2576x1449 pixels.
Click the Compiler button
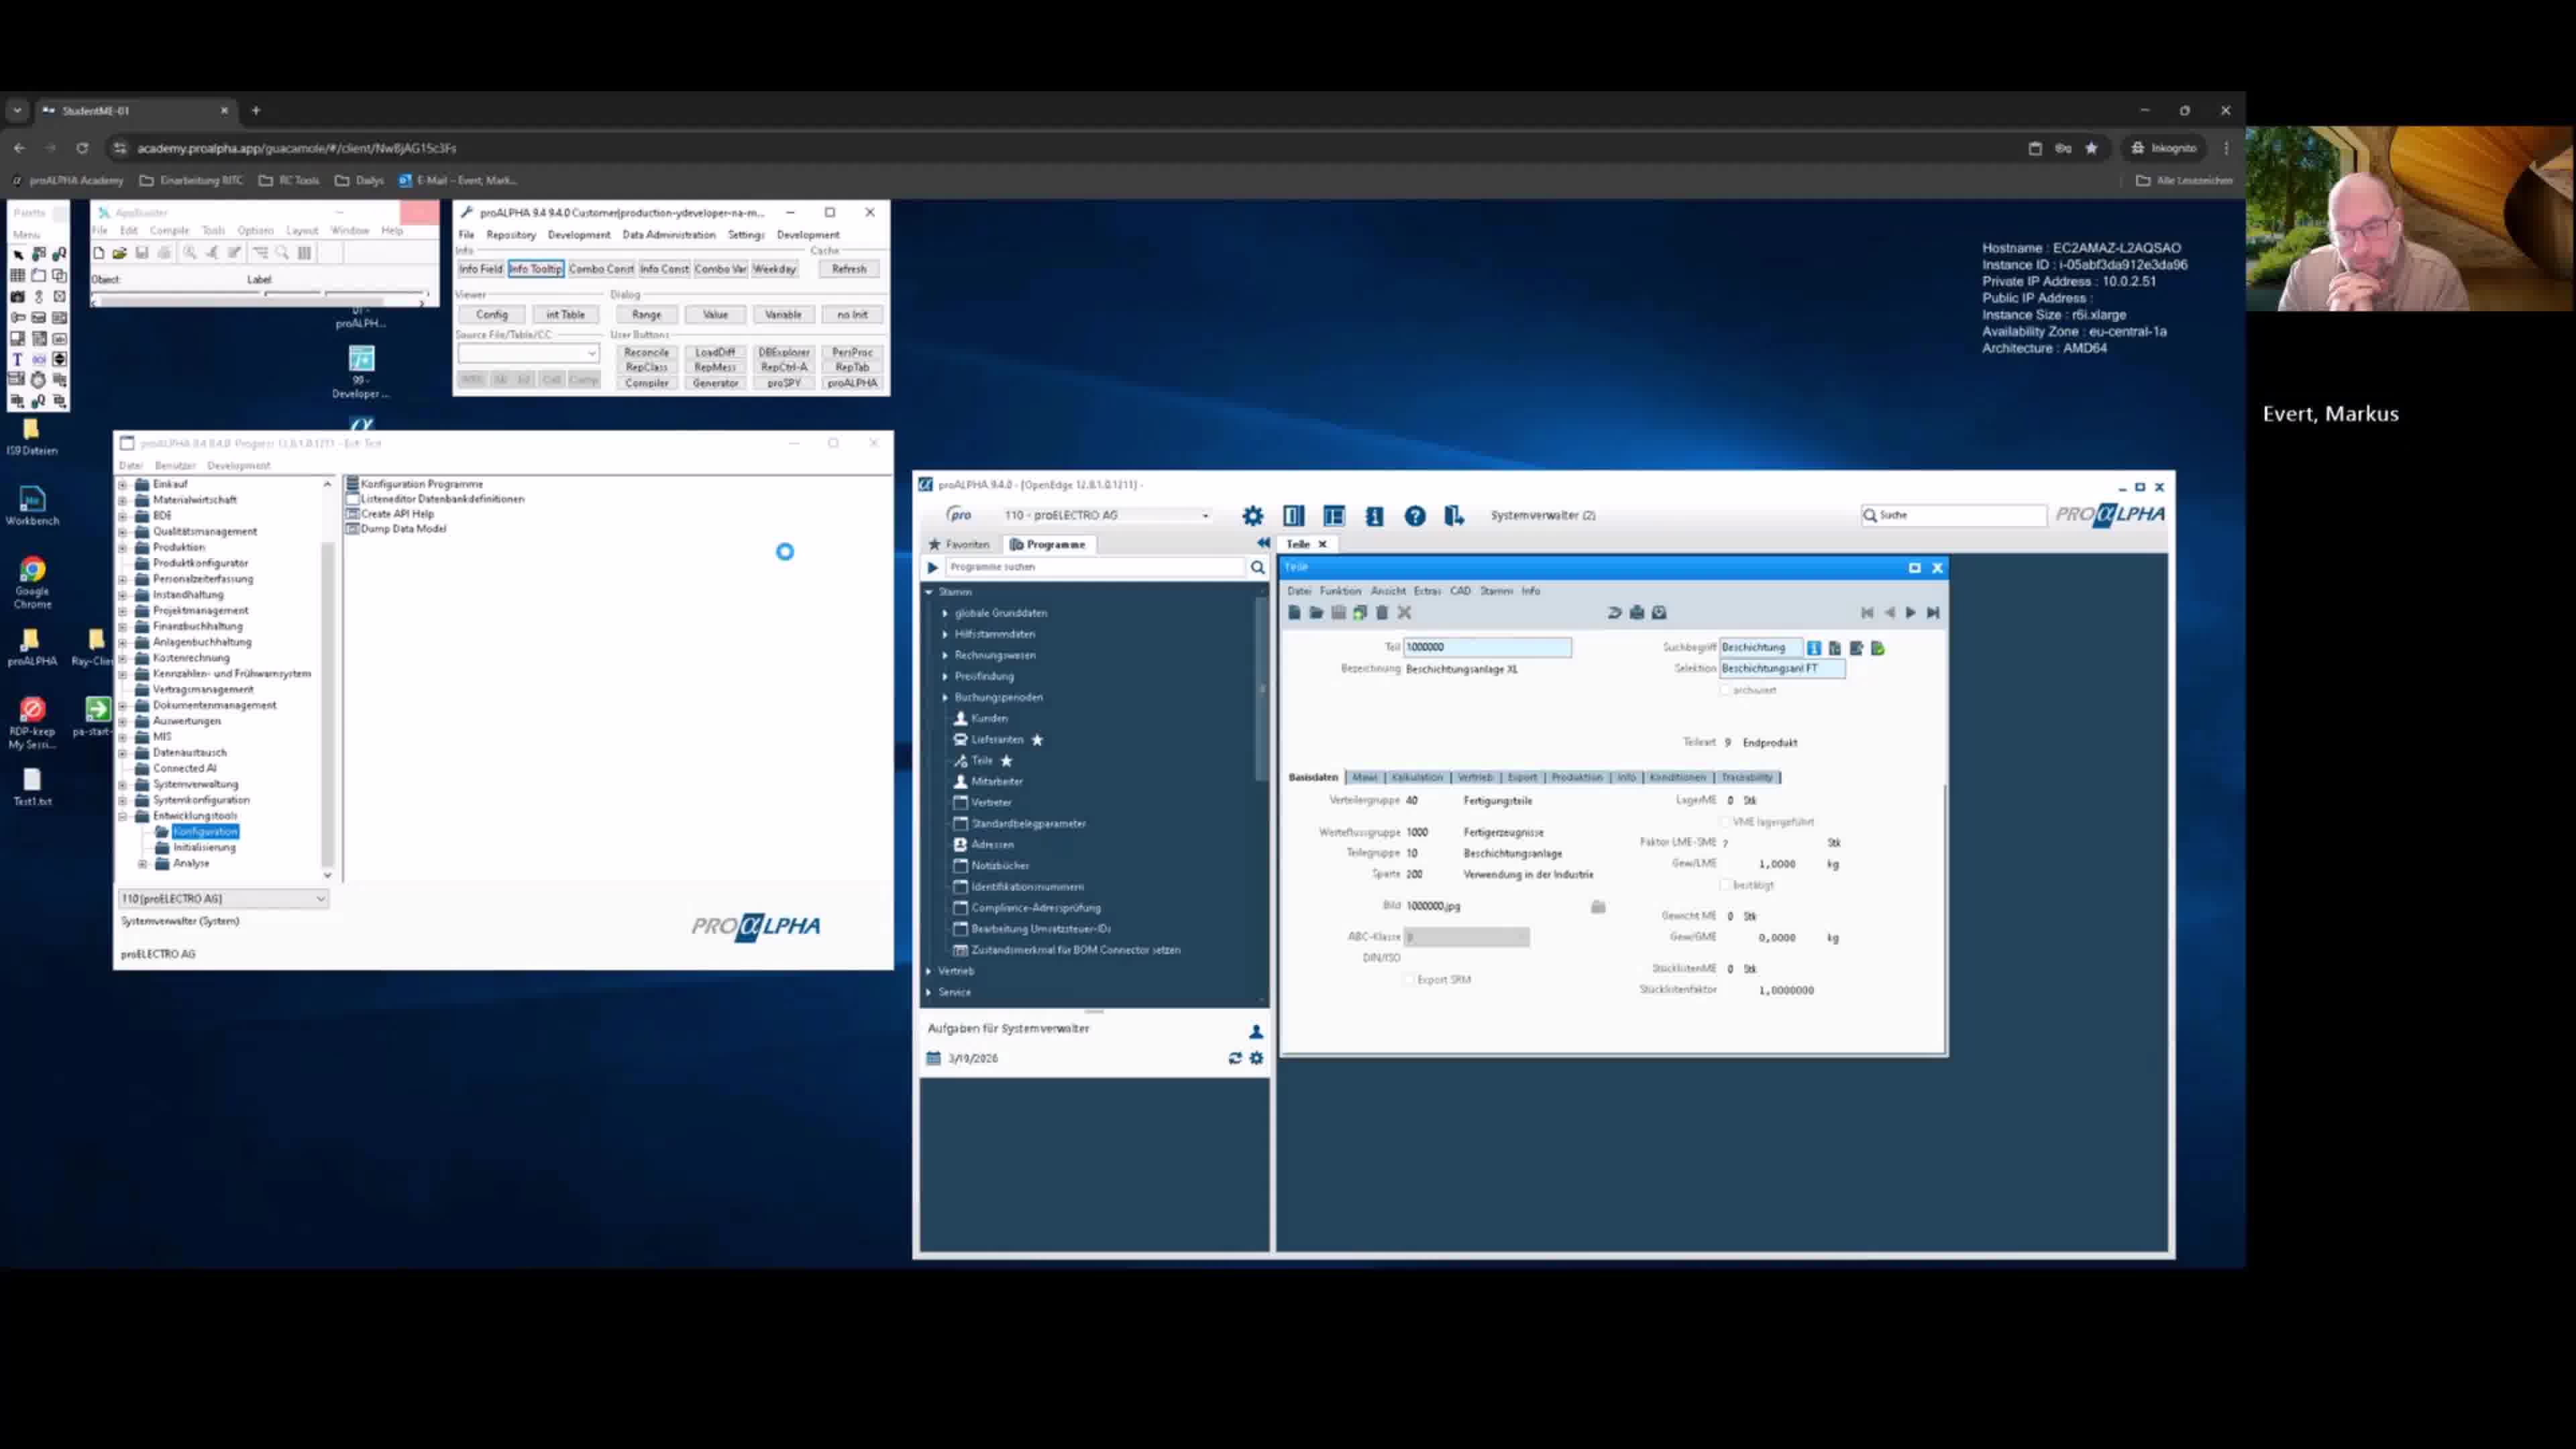[x=646, y=383]
